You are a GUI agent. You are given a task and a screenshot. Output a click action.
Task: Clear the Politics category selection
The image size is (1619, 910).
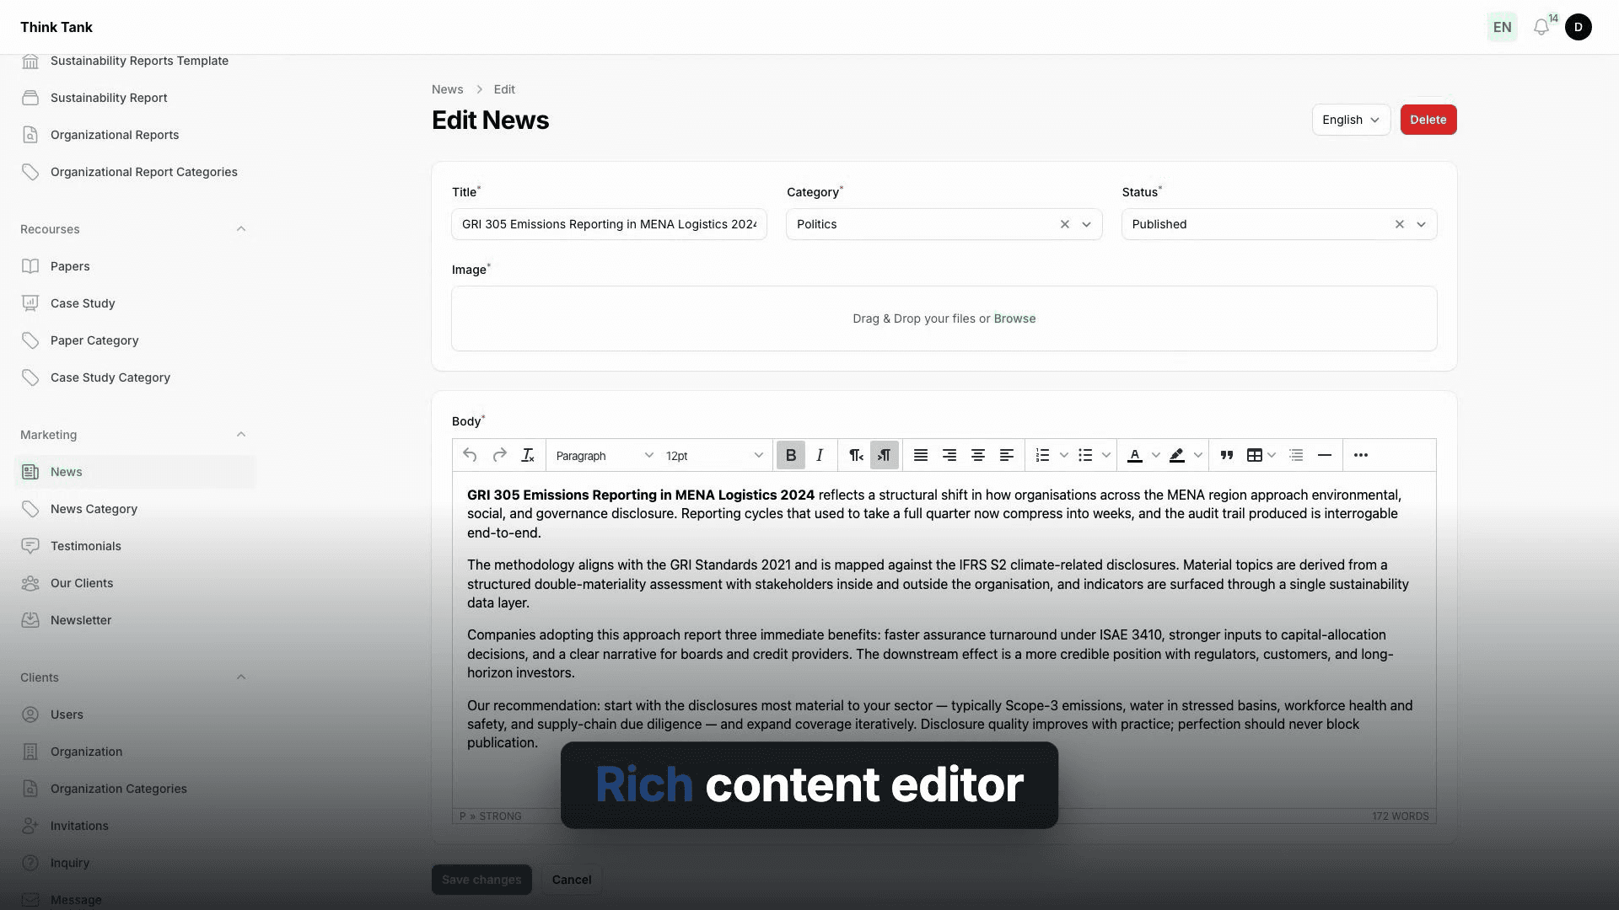coord(1065,224)
